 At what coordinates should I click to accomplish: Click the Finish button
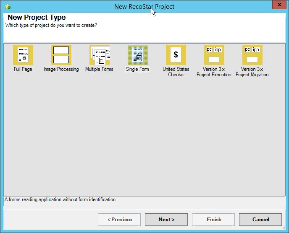pyautogui.click(x=213, y=220)
